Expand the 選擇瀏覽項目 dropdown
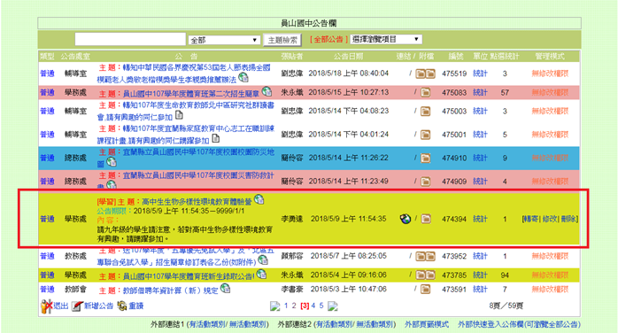 point(386,39)
